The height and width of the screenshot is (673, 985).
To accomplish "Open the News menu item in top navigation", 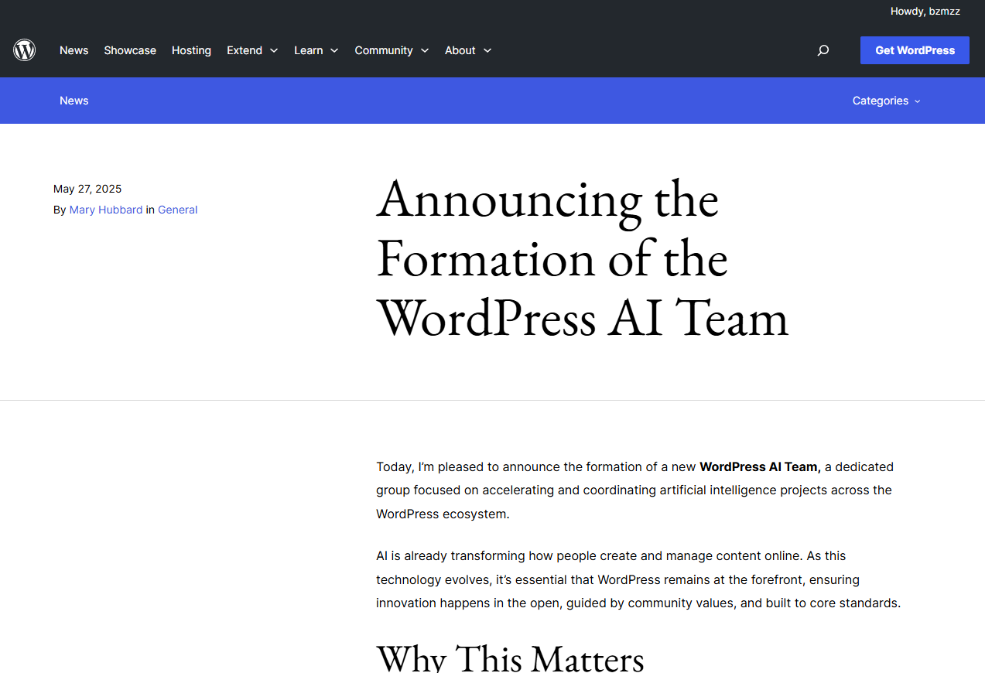I will click(74, 50).
